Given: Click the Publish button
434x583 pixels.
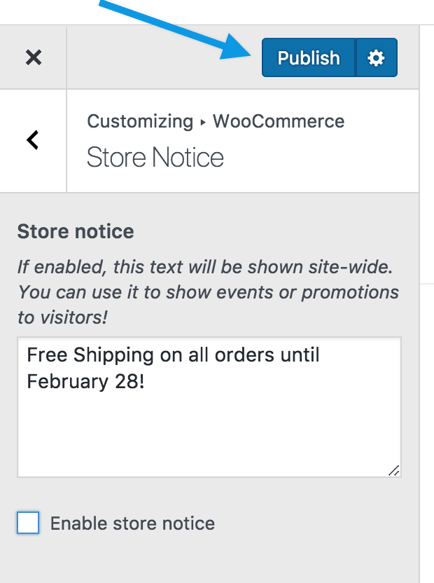Looking at the screenshot, I should pyautogui.click(x=308, y=57).
